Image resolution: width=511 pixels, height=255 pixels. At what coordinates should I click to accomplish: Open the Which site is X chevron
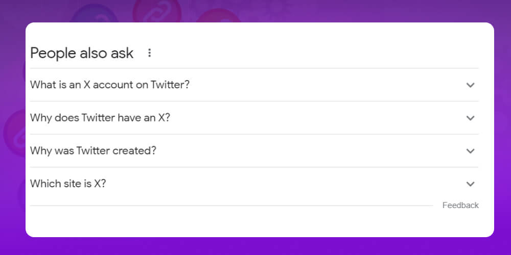(470, 184)
